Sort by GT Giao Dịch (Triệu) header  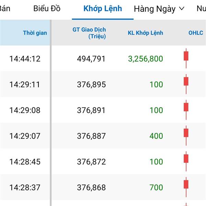pos(89,33)
